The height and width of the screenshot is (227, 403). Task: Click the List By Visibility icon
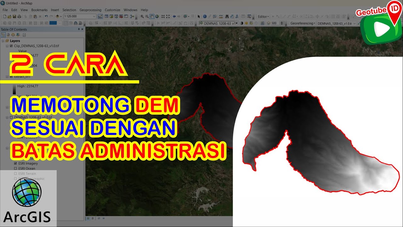[13, 35]
